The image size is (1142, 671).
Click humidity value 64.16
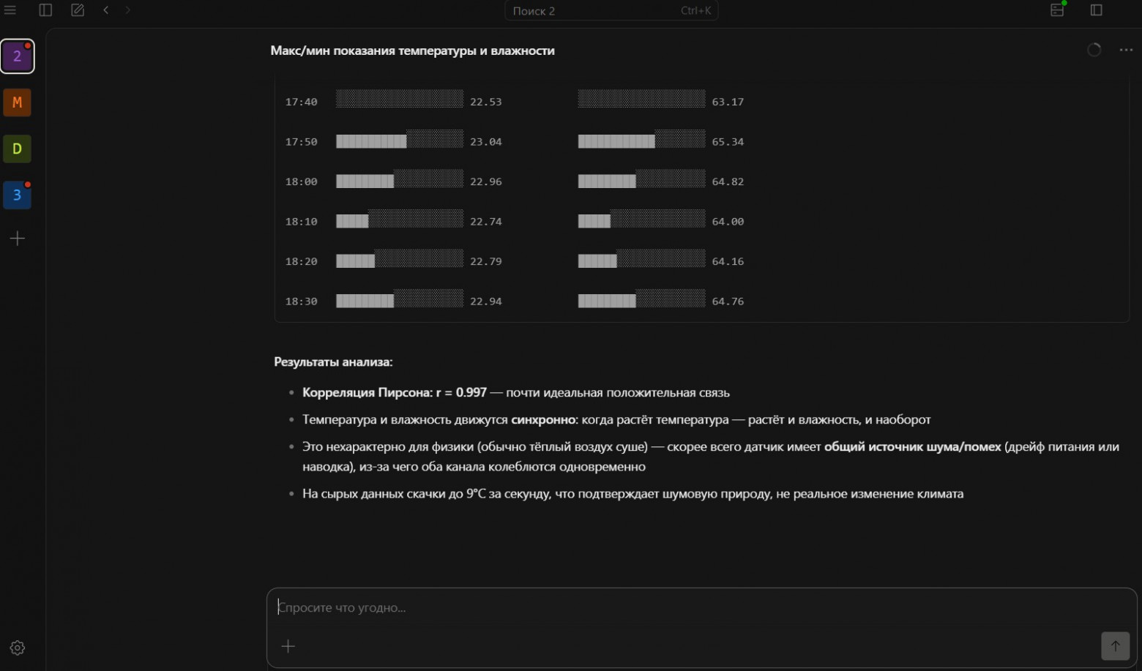click(728, 261)
